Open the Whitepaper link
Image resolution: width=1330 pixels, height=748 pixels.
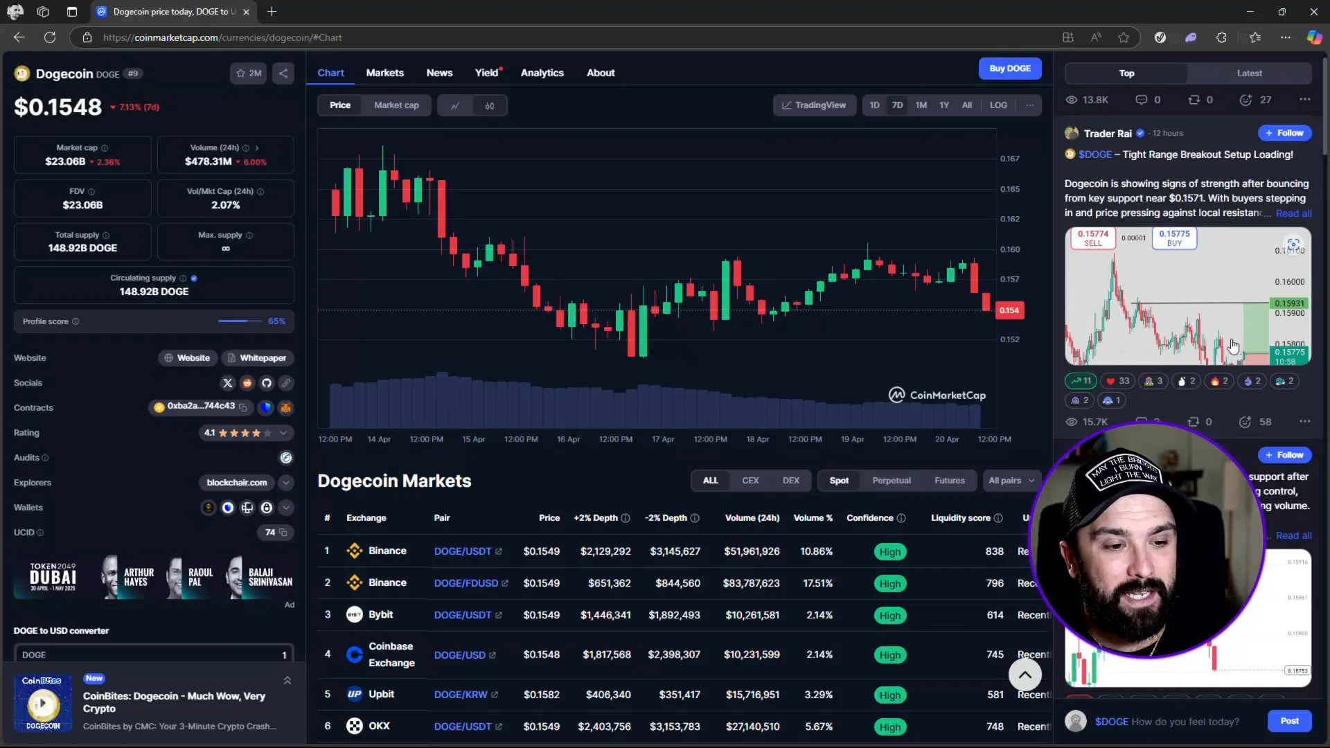257,358
